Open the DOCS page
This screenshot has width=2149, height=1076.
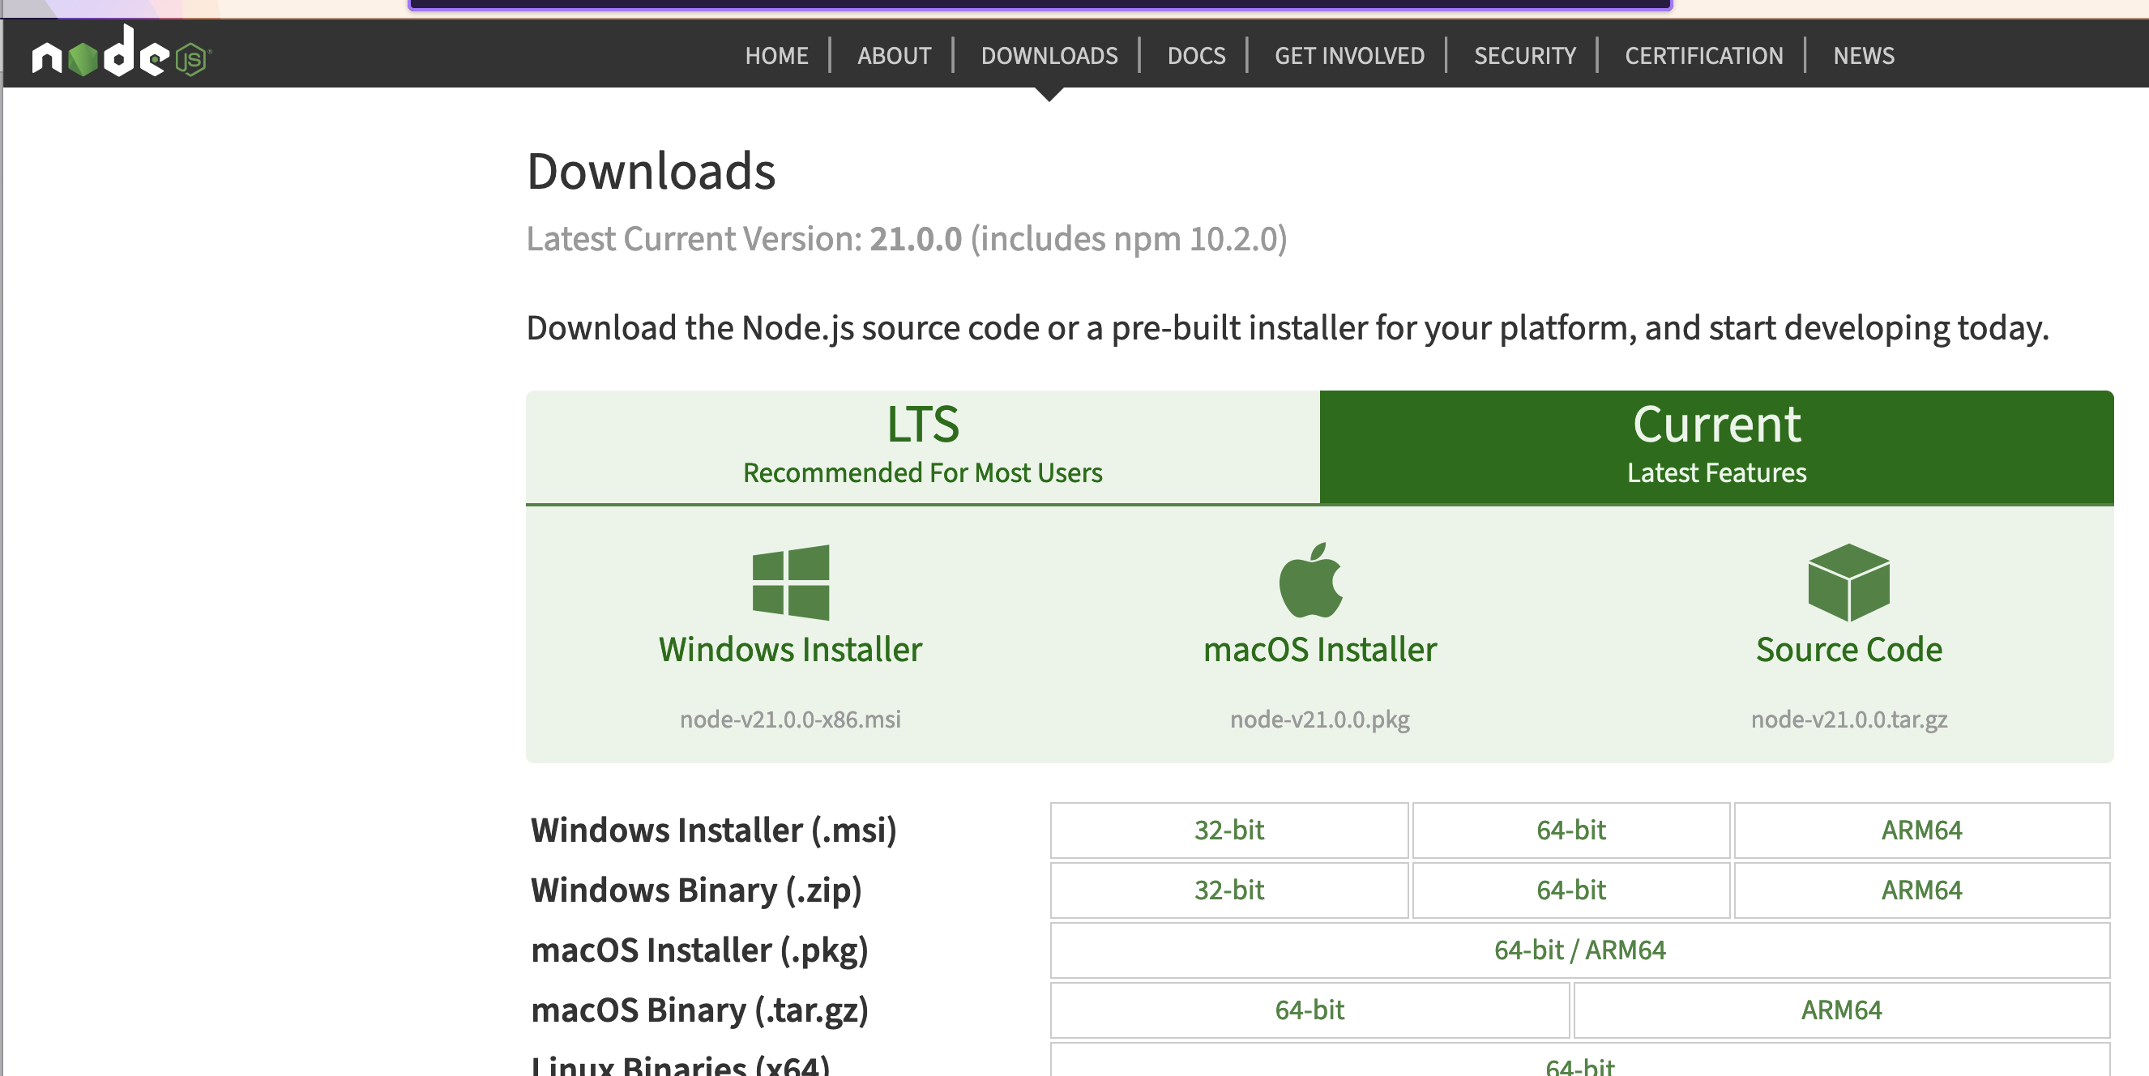point(1197,55)
